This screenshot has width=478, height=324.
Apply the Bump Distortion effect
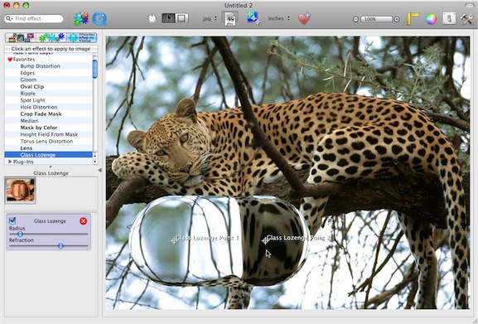[49, 65]
